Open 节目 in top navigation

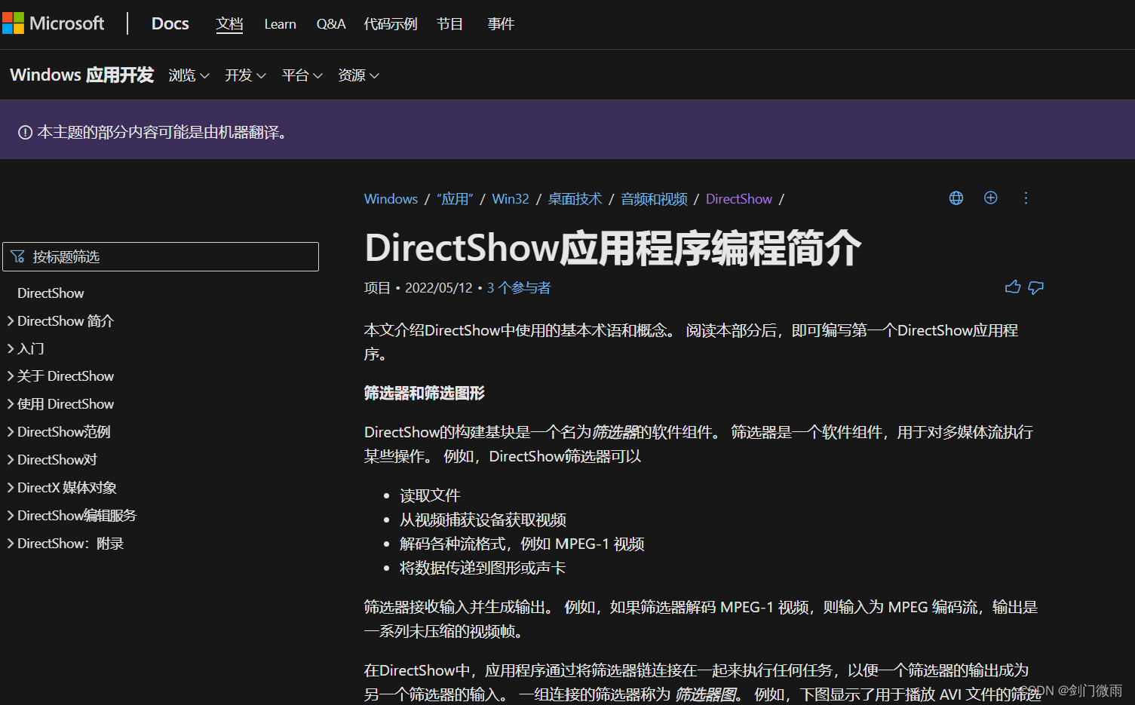tap(449, 24)
